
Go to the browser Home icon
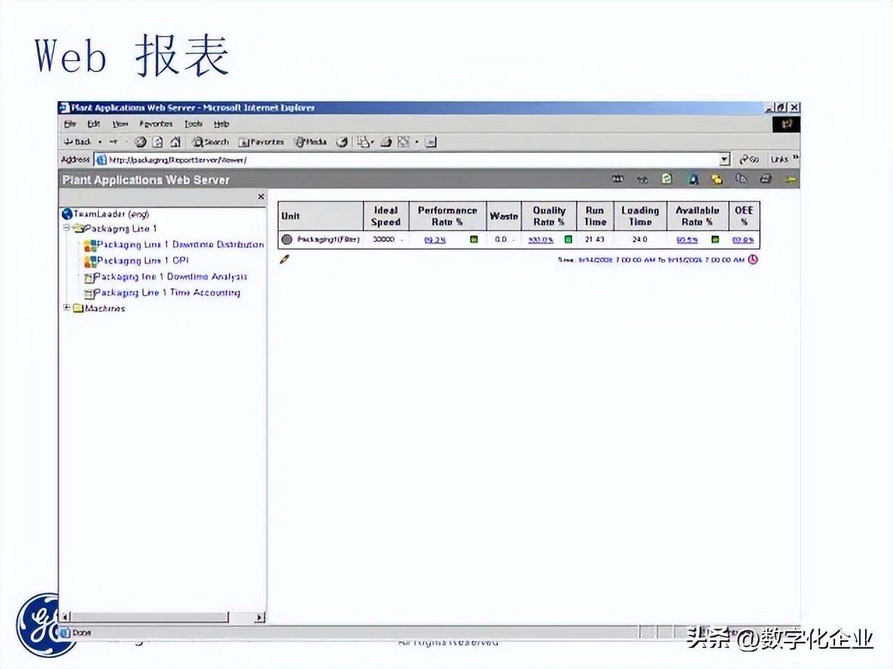(175, 141)
